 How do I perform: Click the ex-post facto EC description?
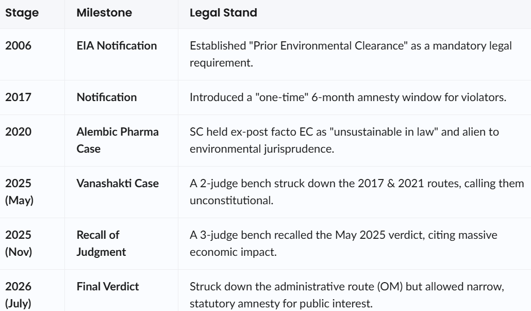pyautogui.click(x=344, y=140)
